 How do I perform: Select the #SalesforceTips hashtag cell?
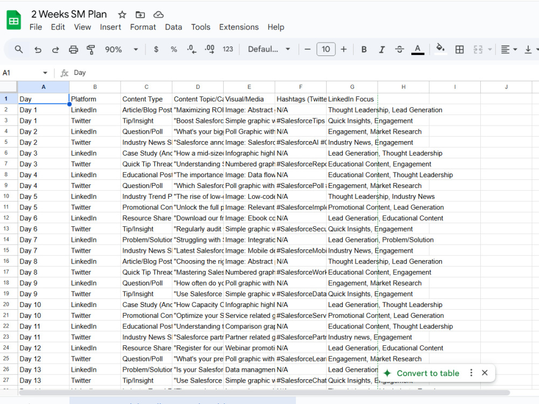pyautogui.click(x=300, y=121)
